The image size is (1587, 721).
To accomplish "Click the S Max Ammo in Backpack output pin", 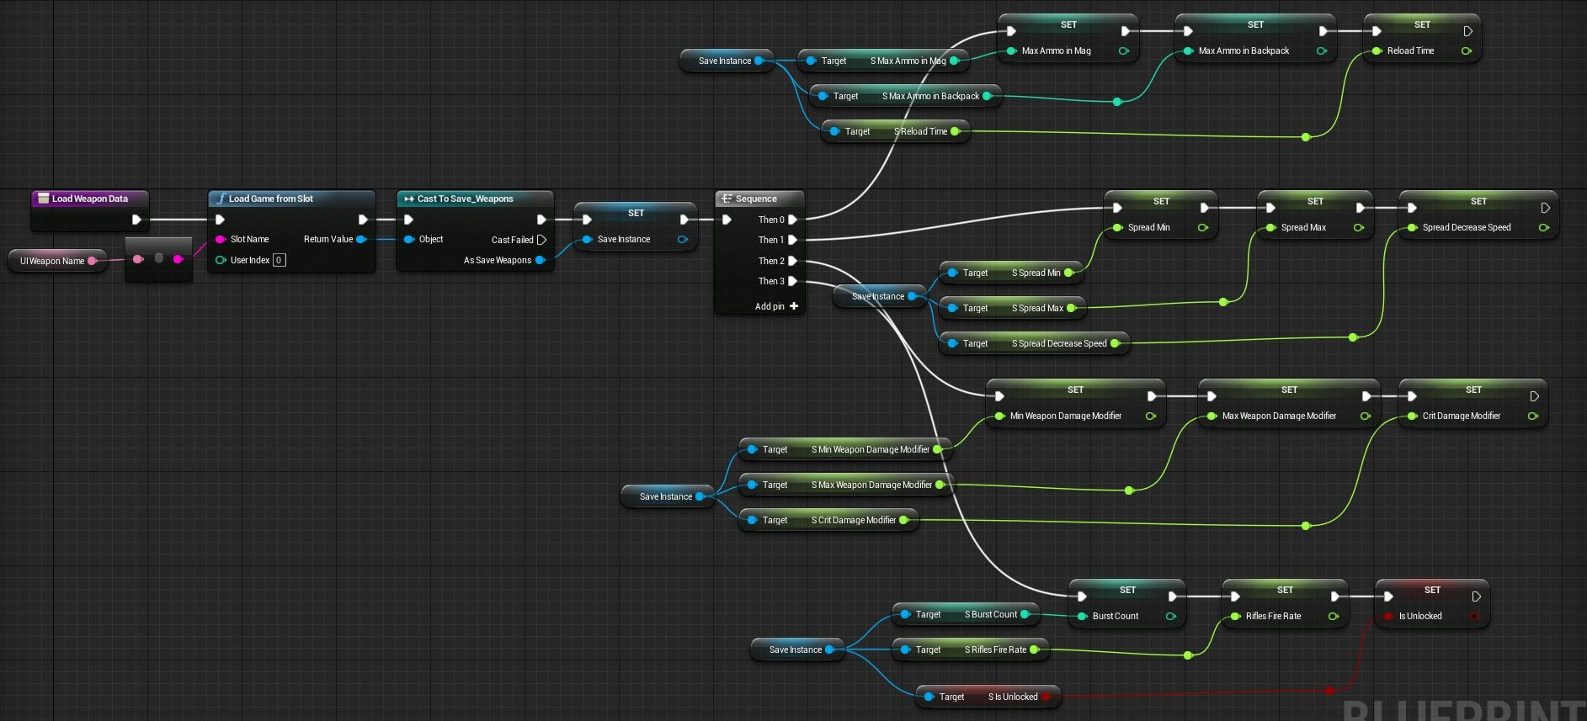I will (988, 96).
